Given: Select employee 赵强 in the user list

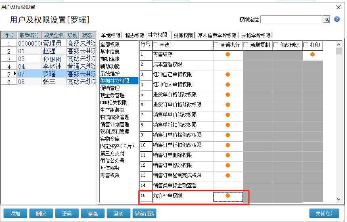Looking at the screenshot, I should click(49, 51).
